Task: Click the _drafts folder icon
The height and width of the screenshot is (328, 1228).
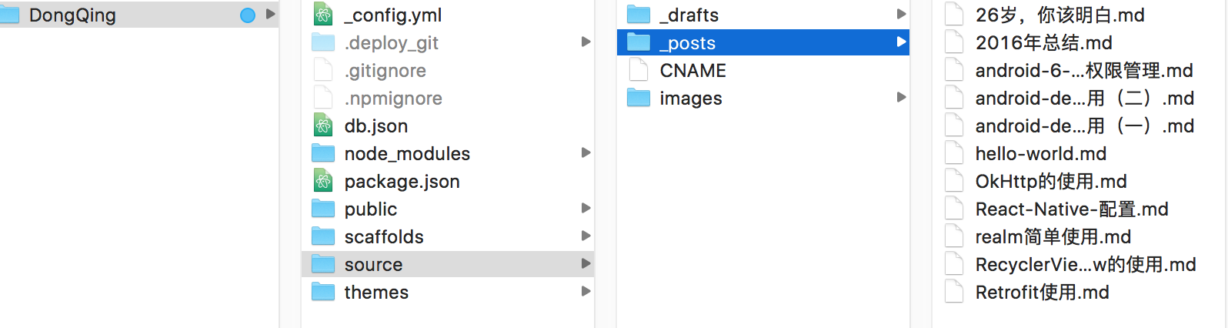Action: click(x=639, y=15)
